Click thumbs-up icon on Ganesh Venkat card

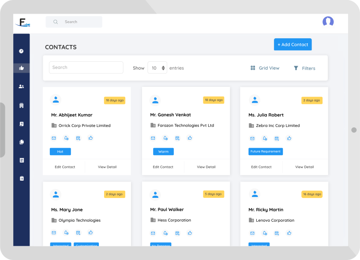190,138
